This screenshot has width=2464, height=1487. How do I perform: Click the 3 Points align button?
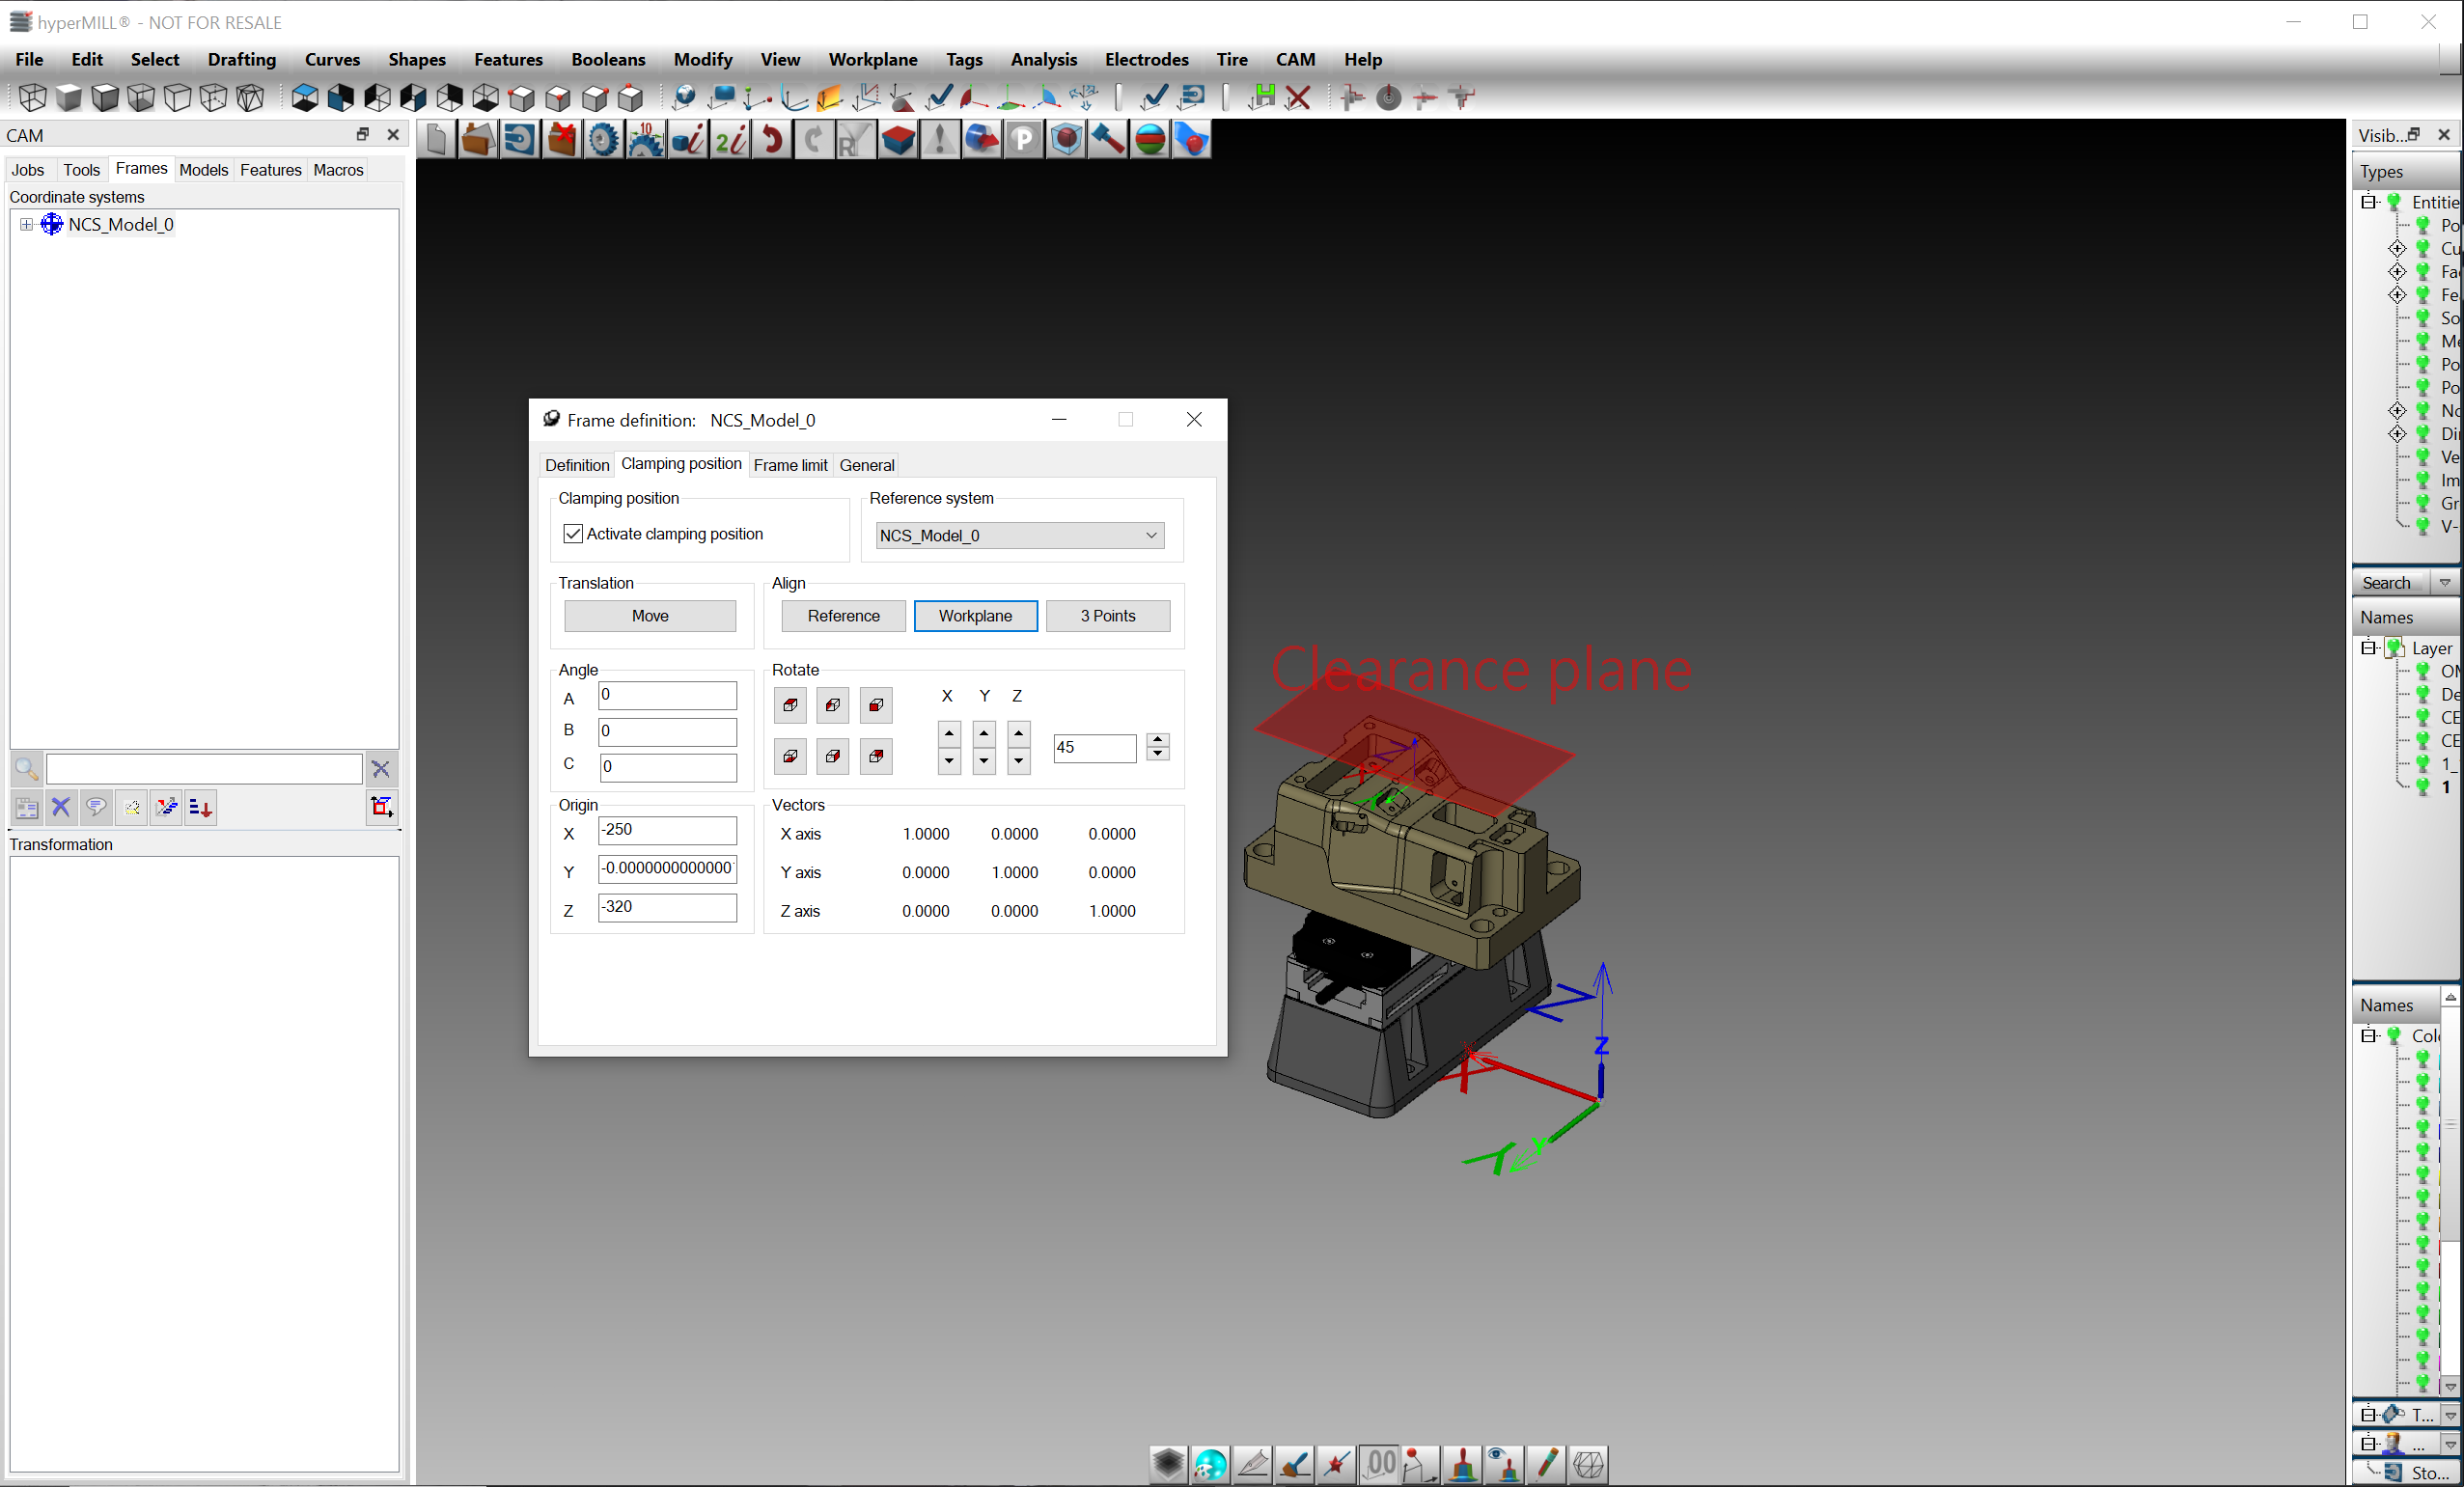tap(1107, 616)
